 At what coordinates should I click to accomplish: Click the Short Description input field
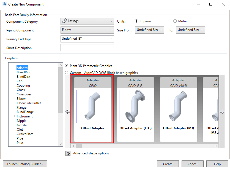point(87,48)
